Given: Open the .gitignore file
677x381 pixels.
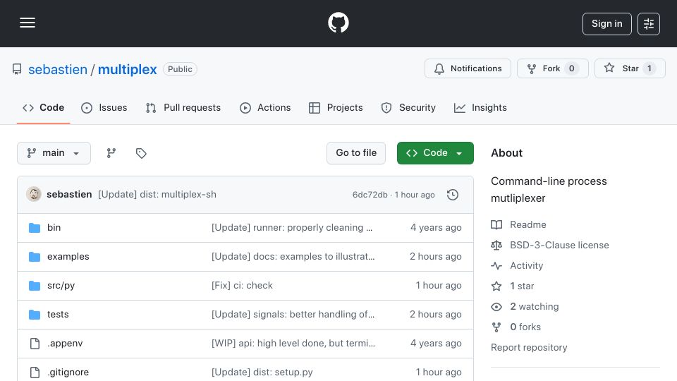Looking at the screenshot, I should (x=68, y=373).
